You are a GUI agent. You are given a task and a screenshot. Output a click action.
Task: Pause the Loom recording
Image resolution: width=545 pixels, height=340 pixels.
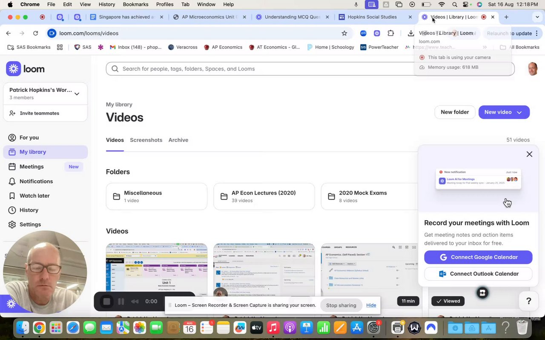tap(121, 301)
